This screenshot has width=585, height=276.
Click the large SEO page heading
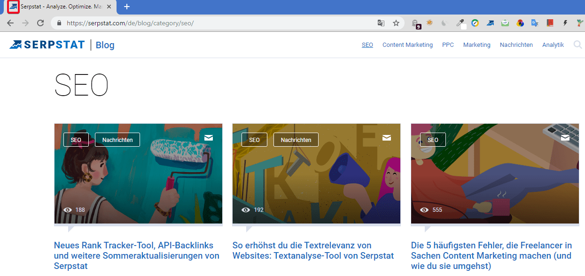tap(81, 85)
